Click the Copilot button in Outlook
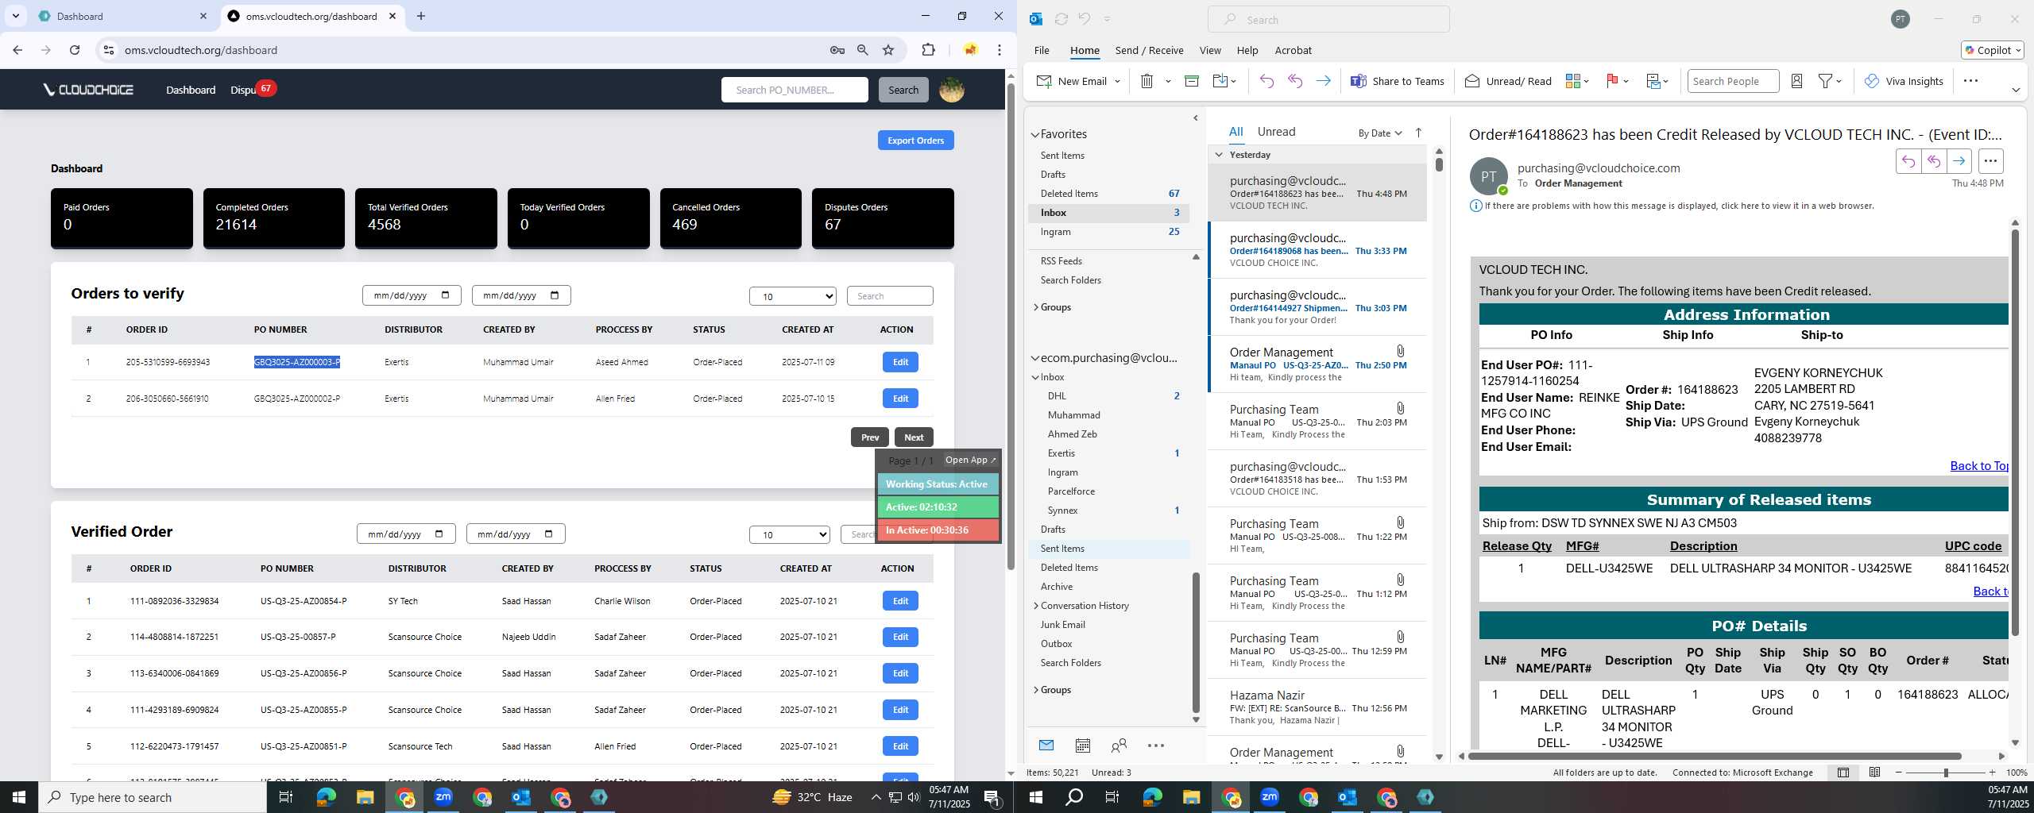2034x813 pixels. pyautogui.click(x=1992, y=50)
